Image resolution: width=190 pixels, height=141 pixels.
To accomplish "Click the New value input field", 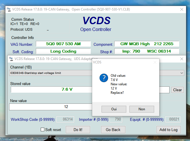I will (x=51, y=107).
